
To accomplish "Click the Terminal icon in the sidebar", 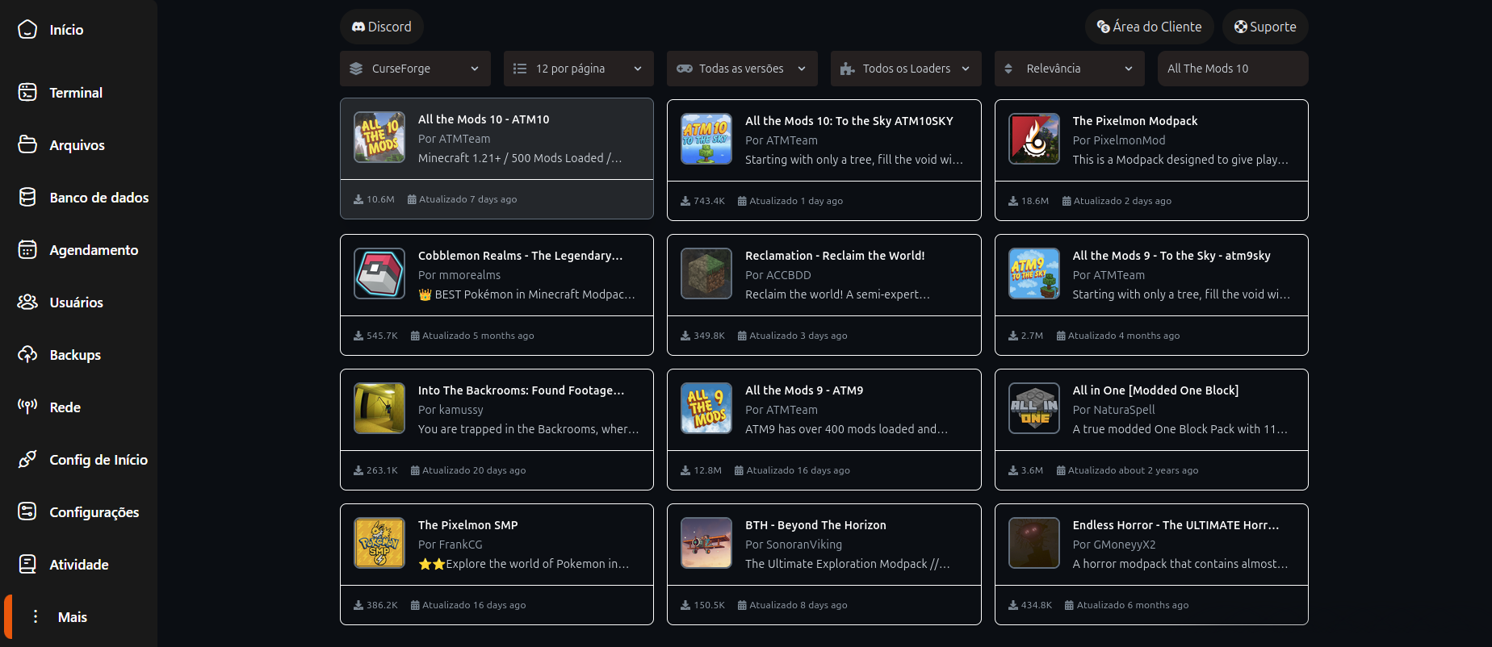I will 27,93.
